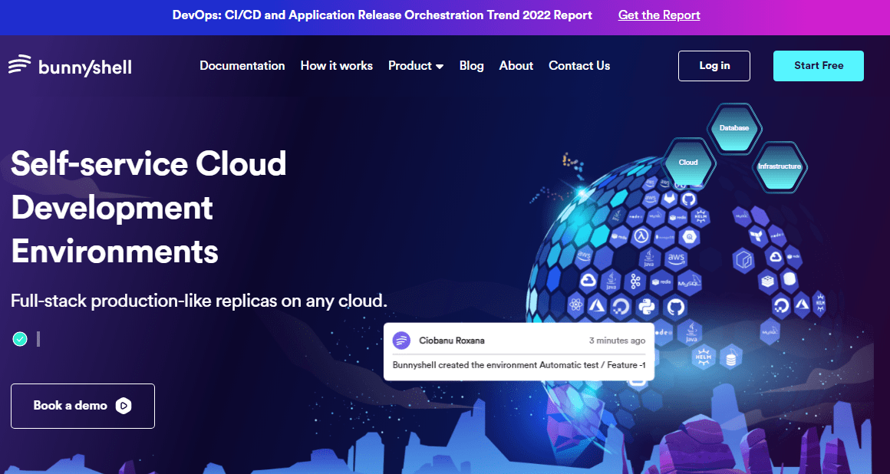Click the Start Free button

(819, 66)
